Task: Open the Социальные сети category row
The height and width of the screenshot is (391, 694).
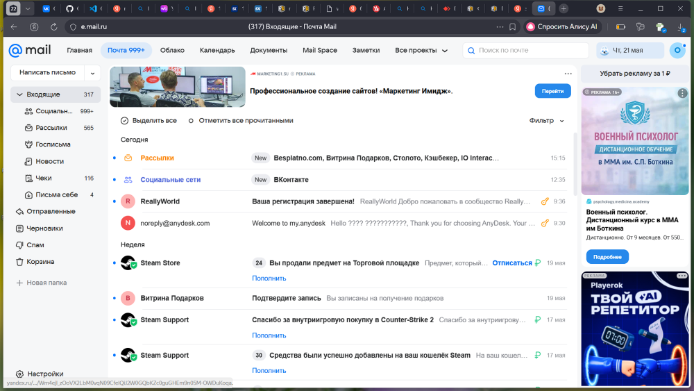Action: pos(339,180)
